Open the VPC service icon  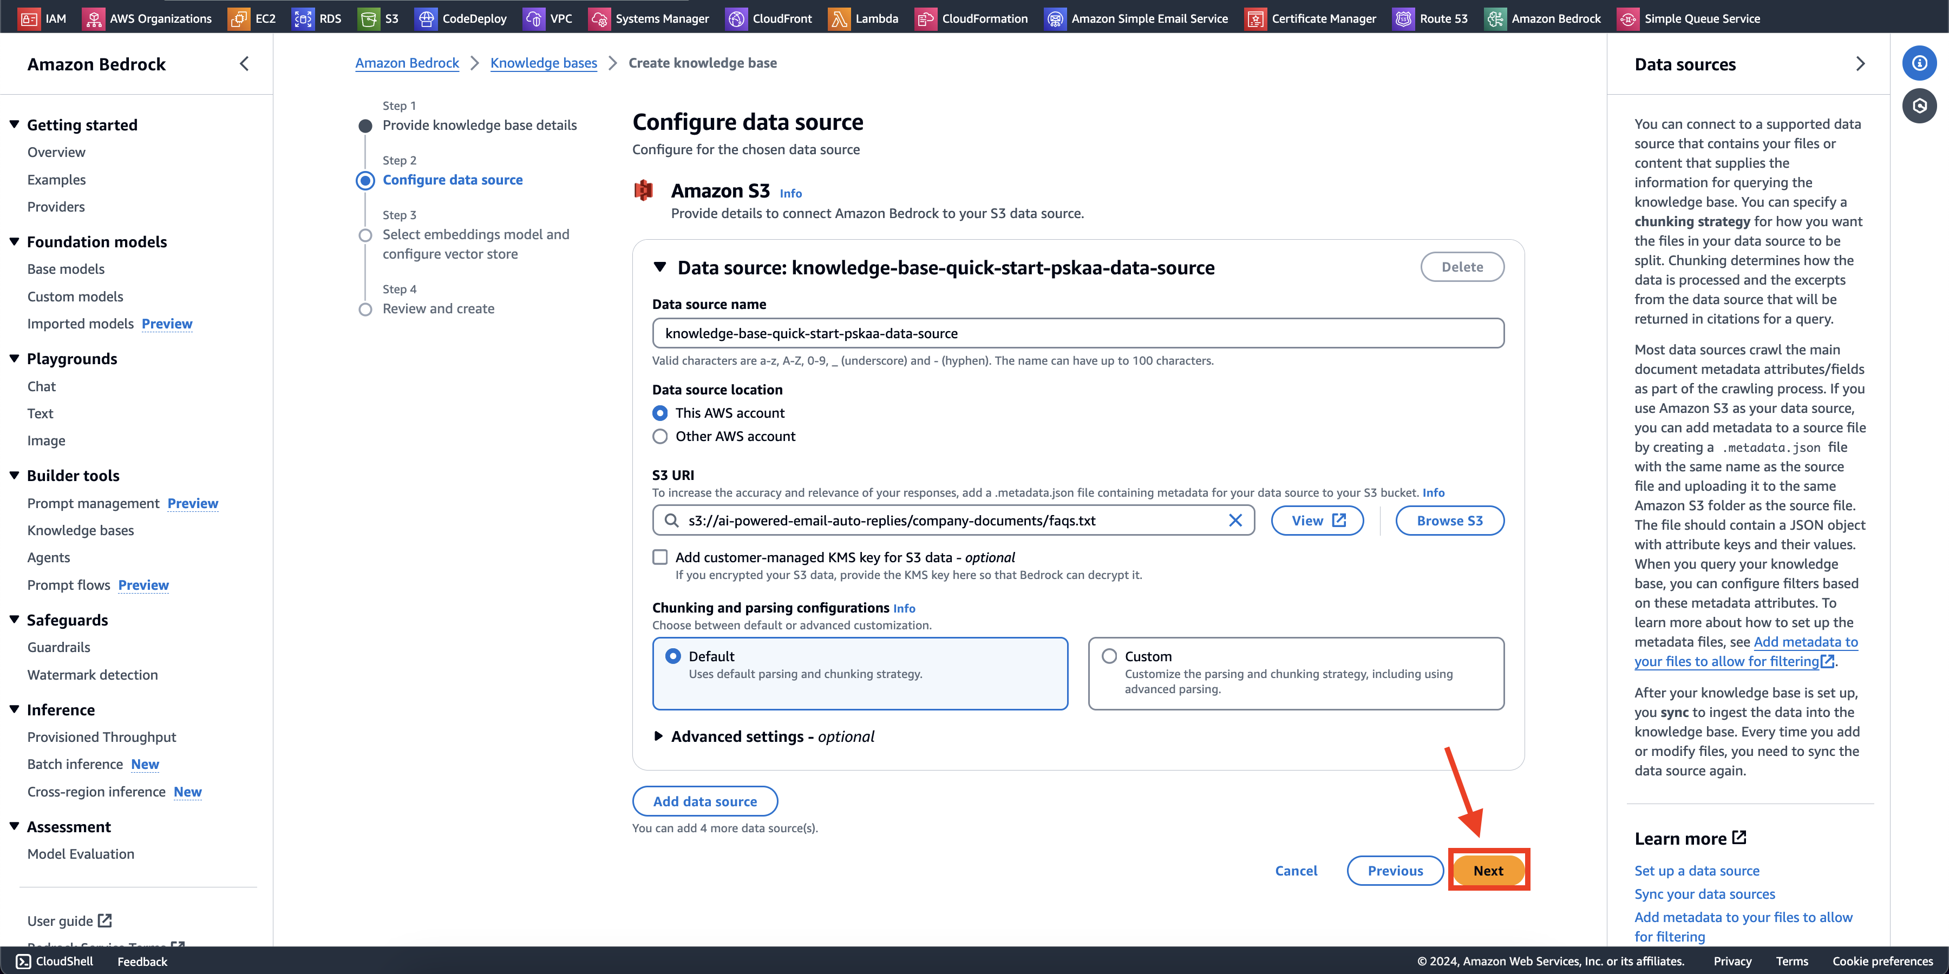click(x=533, y=18)
